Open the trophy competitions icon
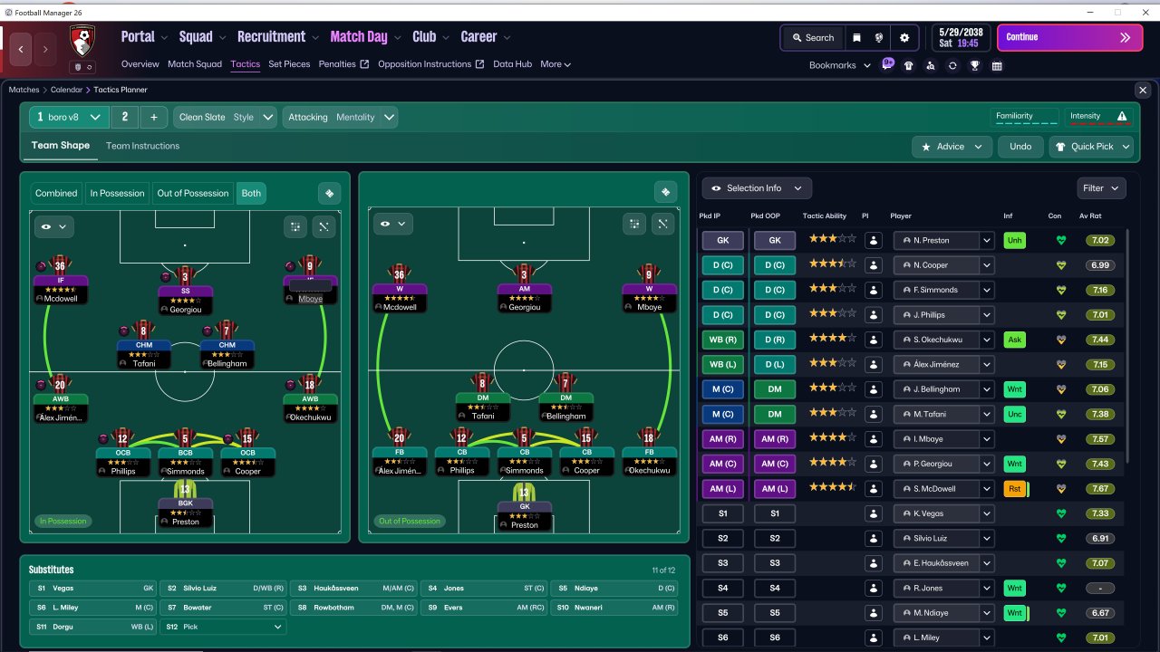The width and height of the screenshot is (1160, 652). (974, 65)
